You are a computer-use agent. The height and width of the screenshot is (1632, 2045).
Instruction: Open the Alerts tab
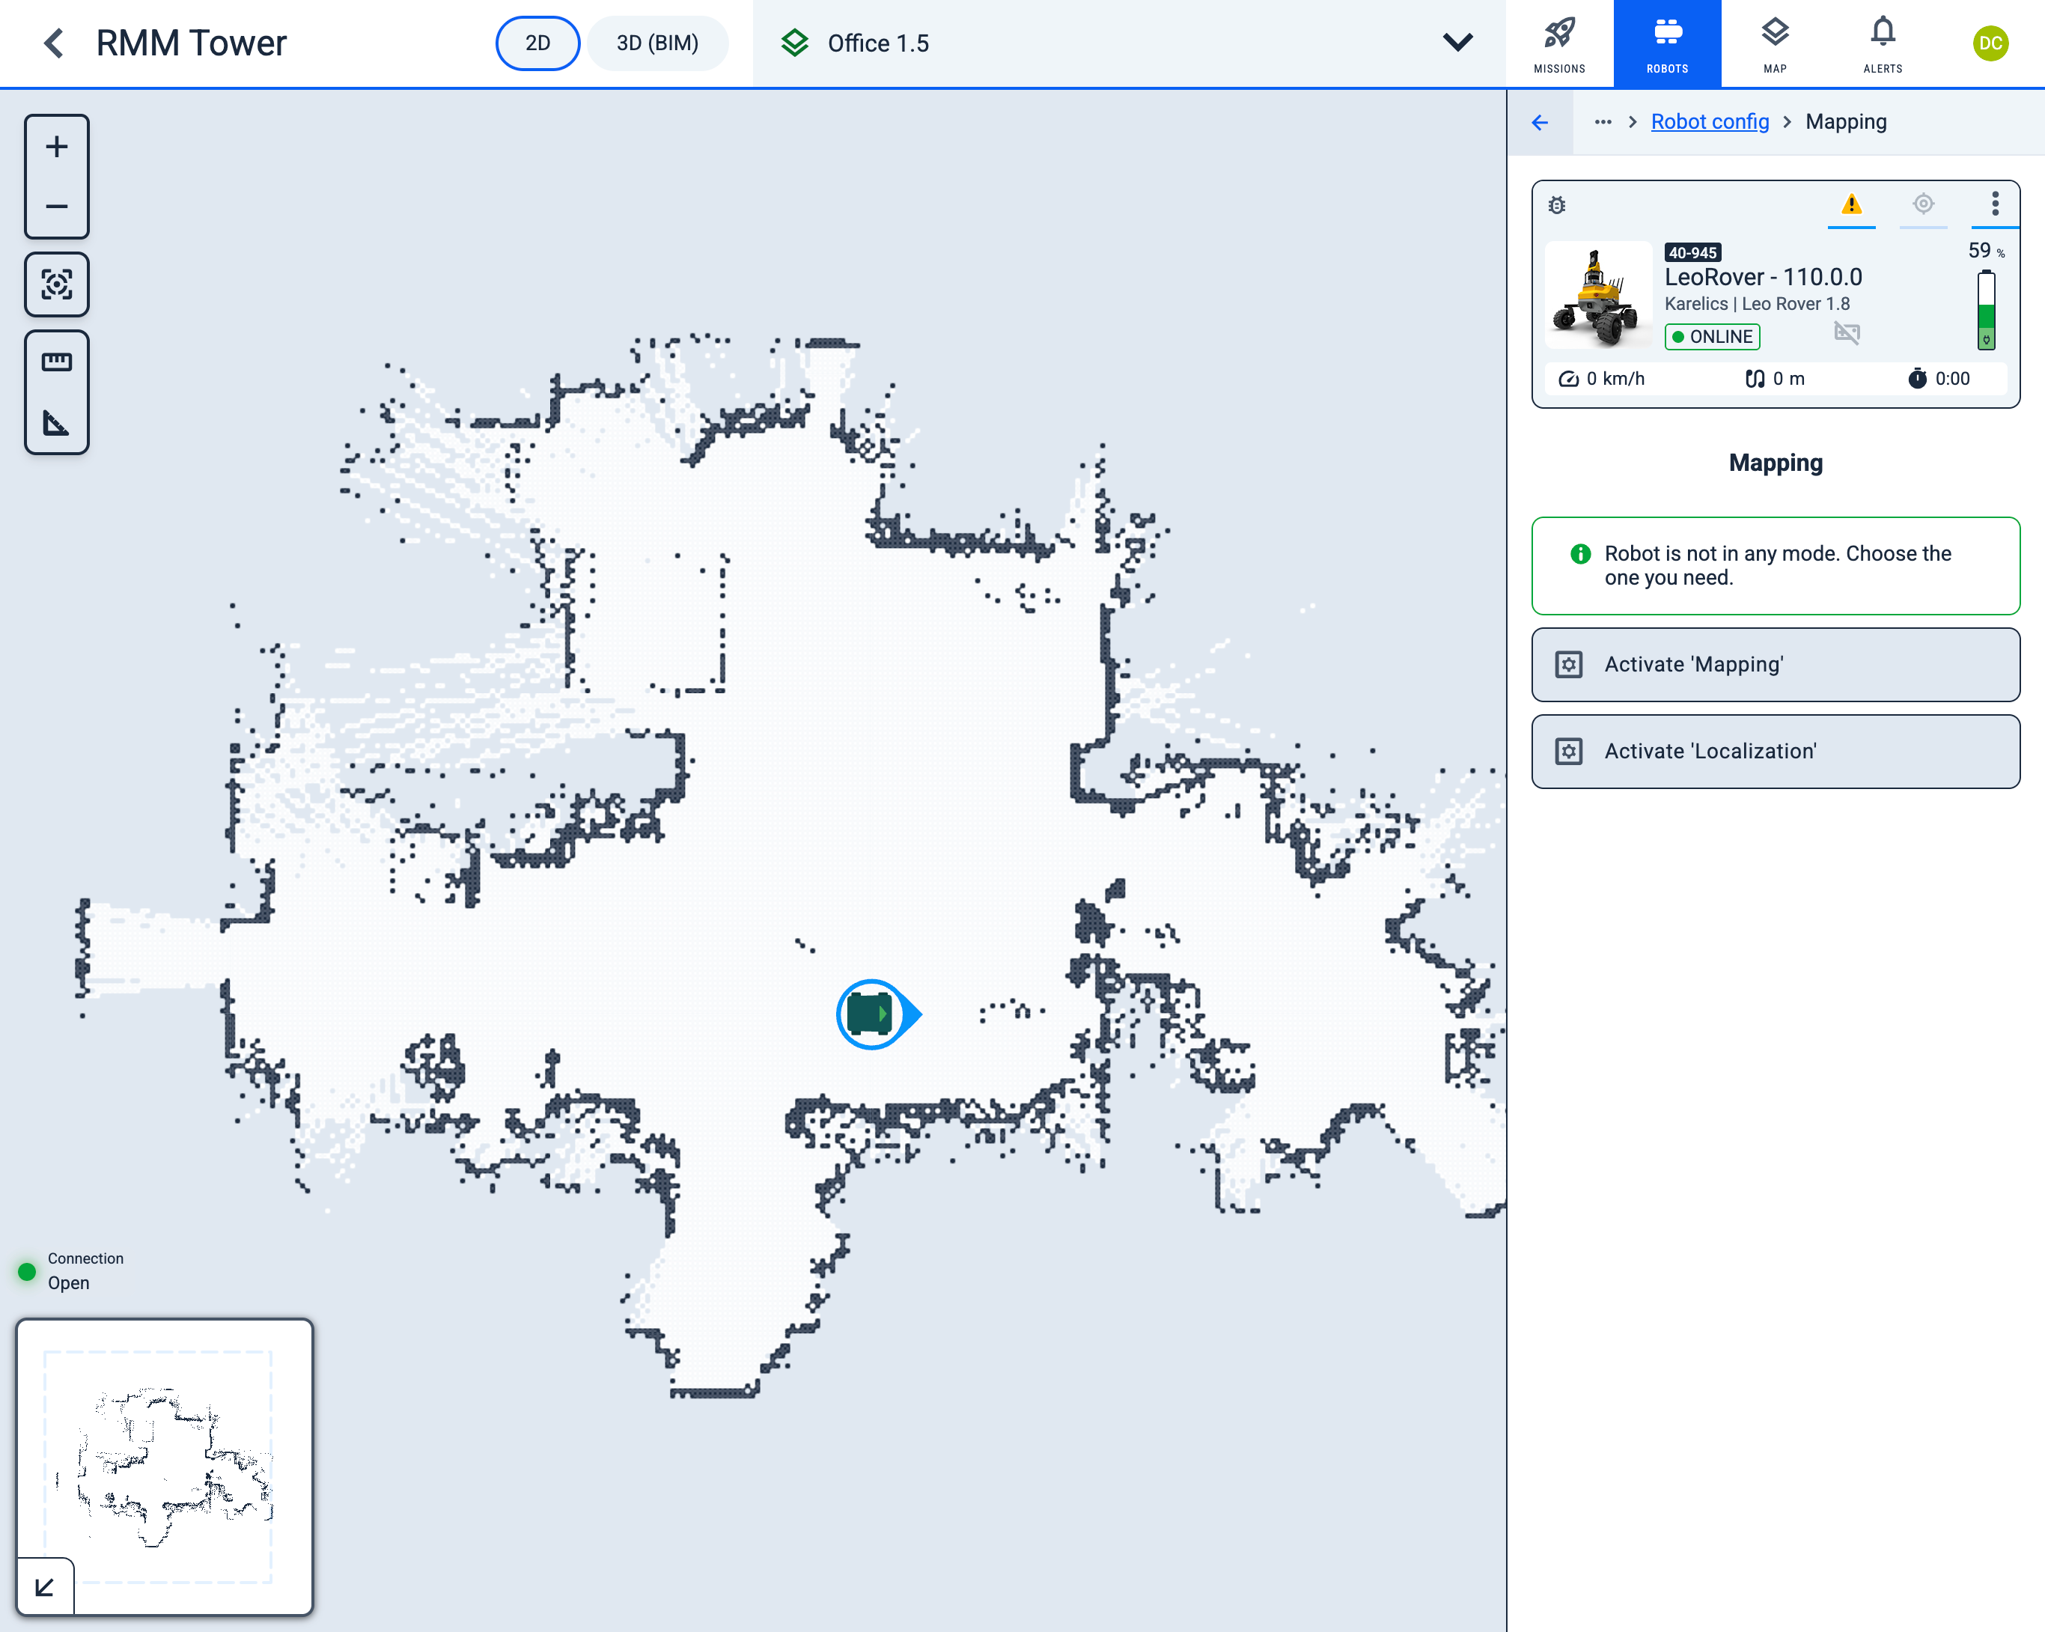click(x=1883, y=43)
